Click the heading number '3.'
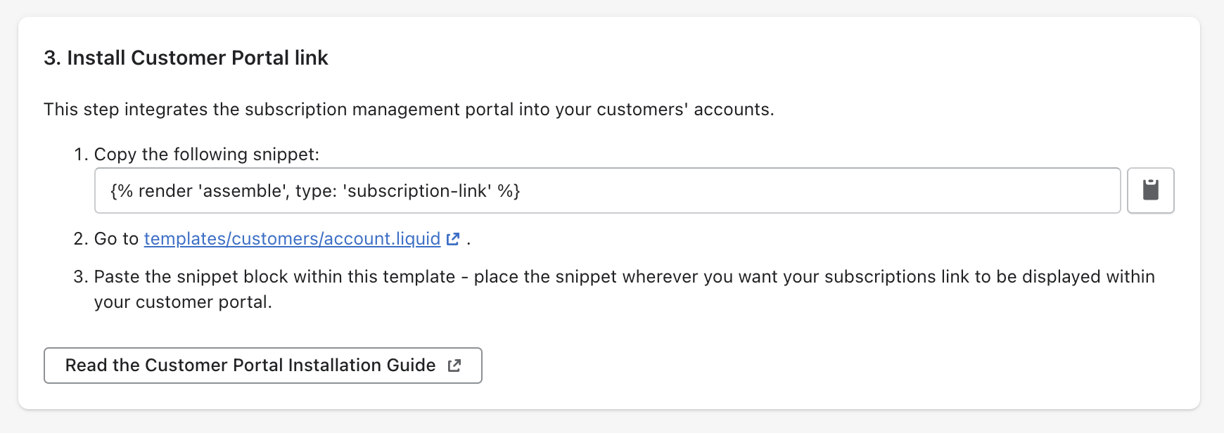The width and height of the screenshot is (1224, 433). coord(52,58)
